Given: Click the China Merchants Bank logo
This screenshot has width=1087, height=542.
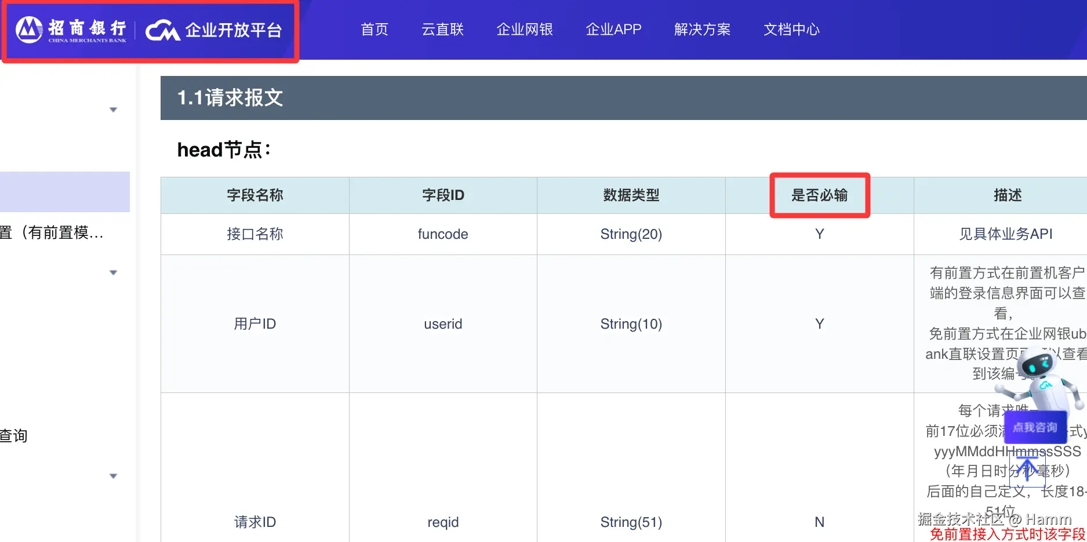Looking at the screenshot, I should click(71, 30).
